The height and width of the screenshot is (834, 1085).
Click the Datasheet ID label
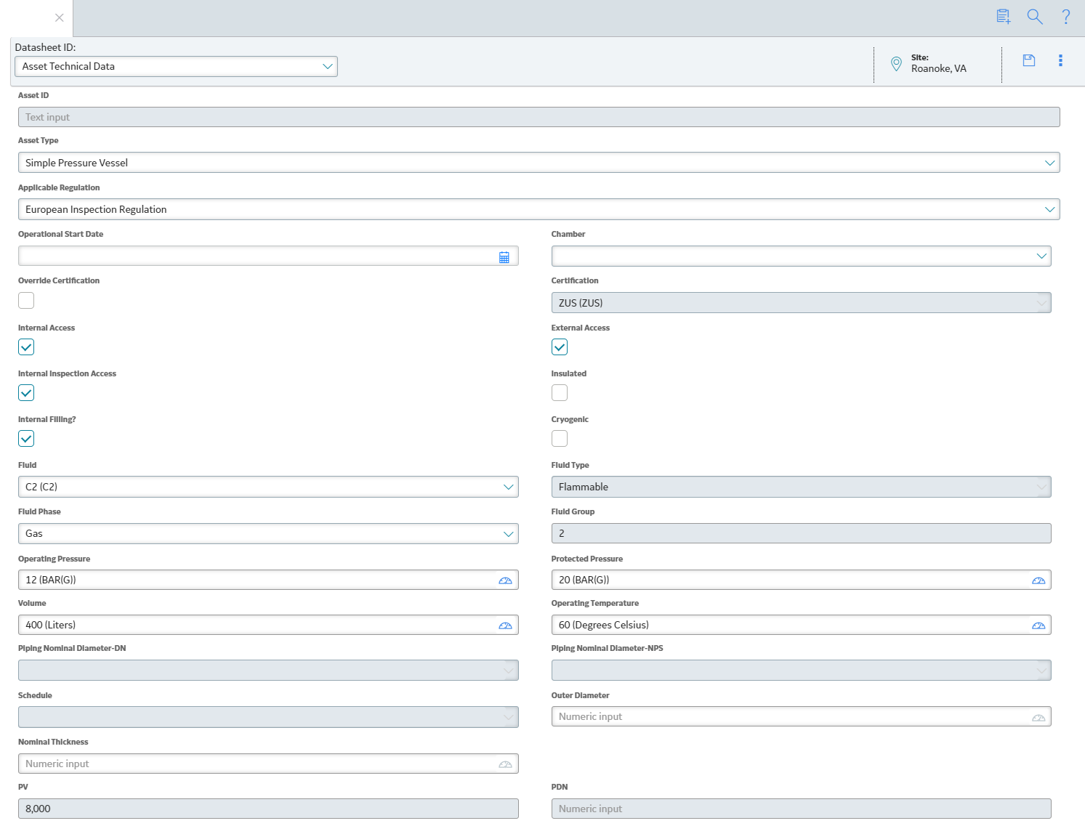[x=45, y=47]
